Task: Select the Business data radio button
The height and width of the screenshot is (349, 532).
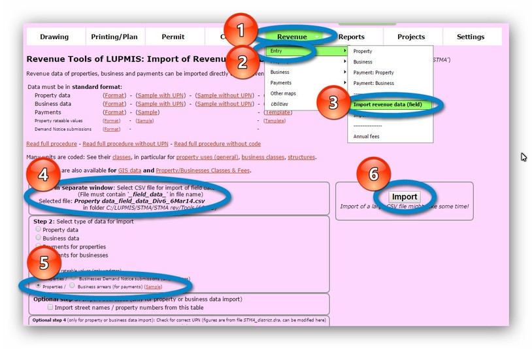Action: click(x=39, y=238)
